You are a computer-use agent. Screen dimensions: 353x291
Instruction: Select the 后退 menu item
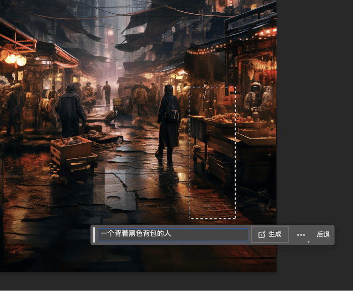323,234
